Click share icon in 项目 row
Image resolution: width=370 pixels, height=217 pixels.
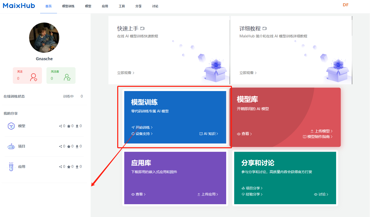click(x=60, y=147)
